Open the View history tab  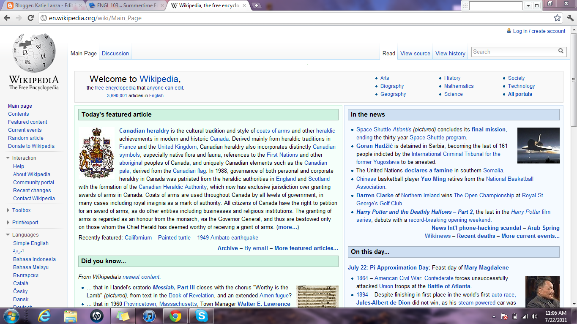click(450, 53)
